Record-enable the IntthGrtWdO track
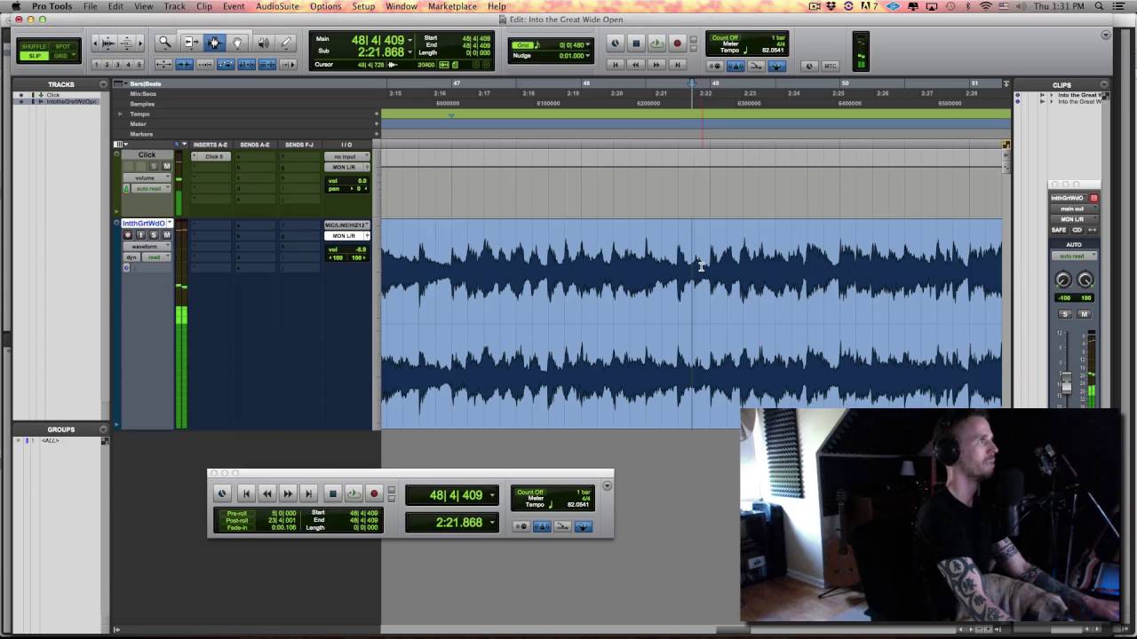This screenshot has height=639, width=1137. [128, 235]
